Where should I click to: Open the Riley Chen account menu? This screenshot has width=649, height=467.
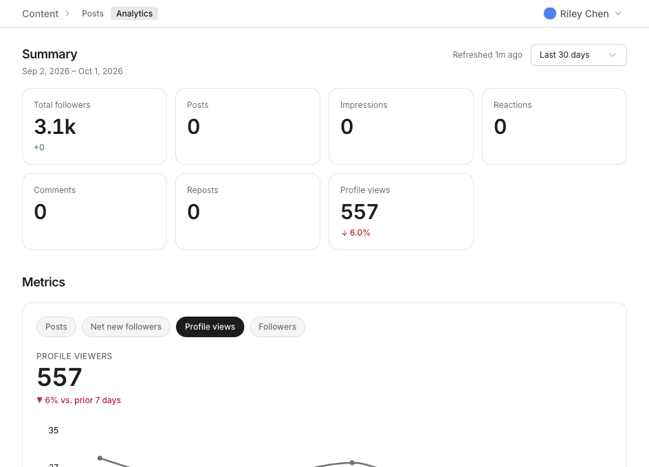(x=583, y=14)
